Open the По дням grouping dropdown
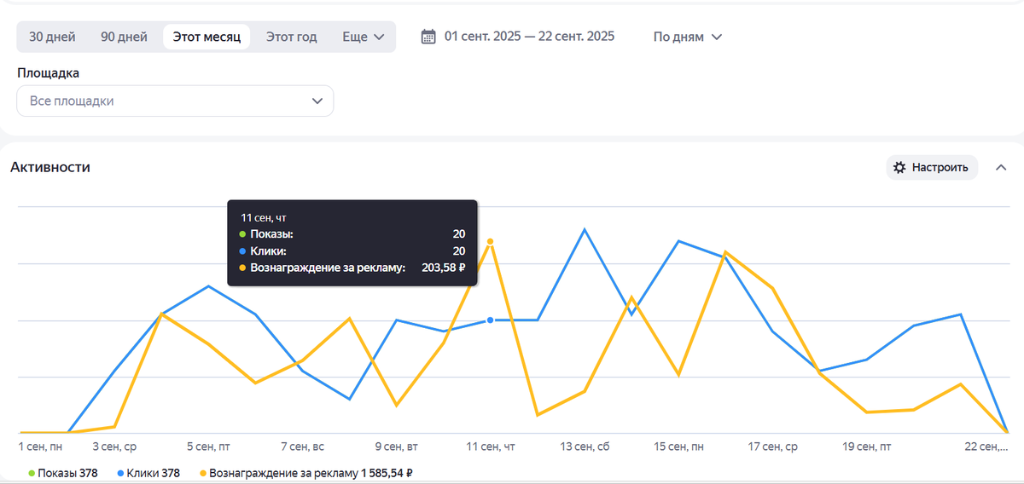The height and width of the screenshot is (484, 1024). 688,37
